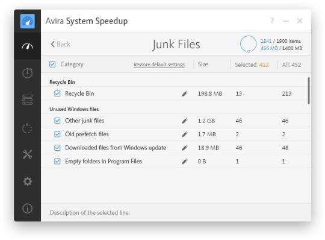The image size is (325, 240).
Task: Uncheck Downloaded files from Windows update
Action: (x=57, y=148)
